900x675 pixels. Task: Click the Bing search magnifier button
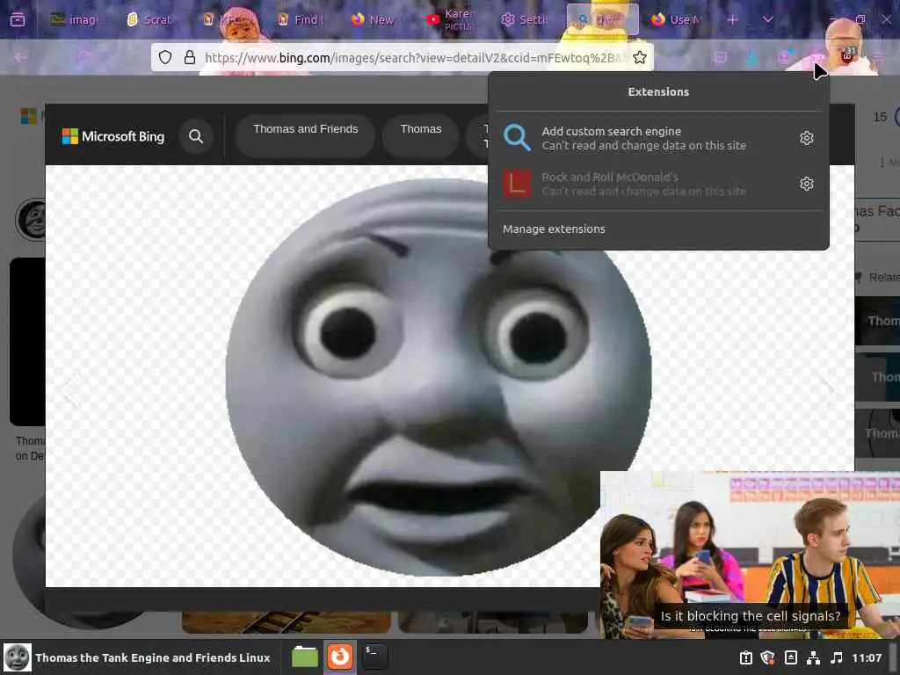click(x=196, y=136)
